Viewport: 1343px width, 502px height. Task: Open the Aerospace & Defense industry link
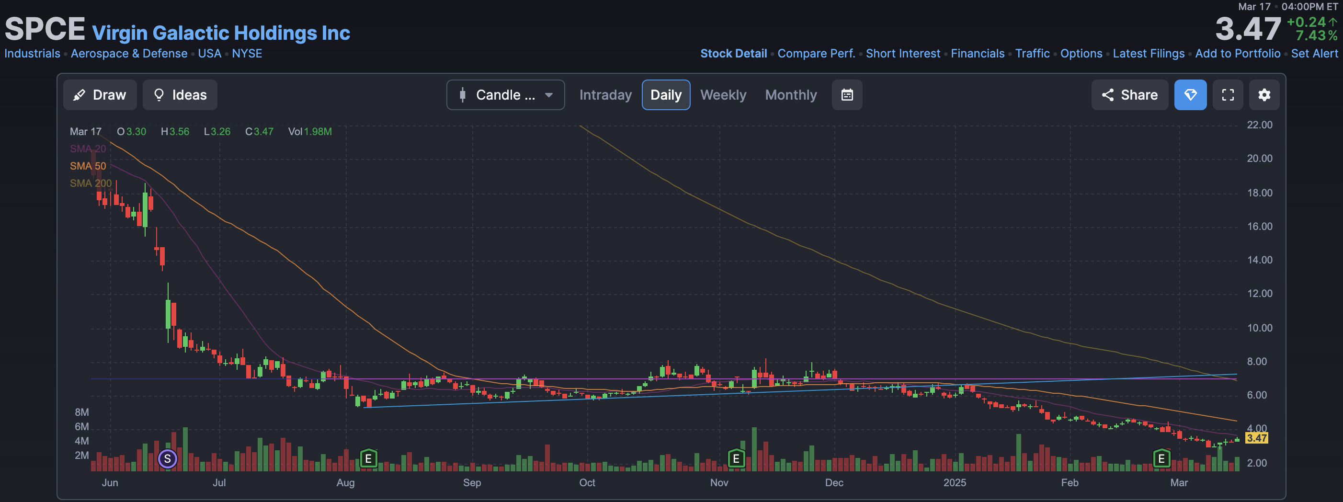(x=129, y=53)
